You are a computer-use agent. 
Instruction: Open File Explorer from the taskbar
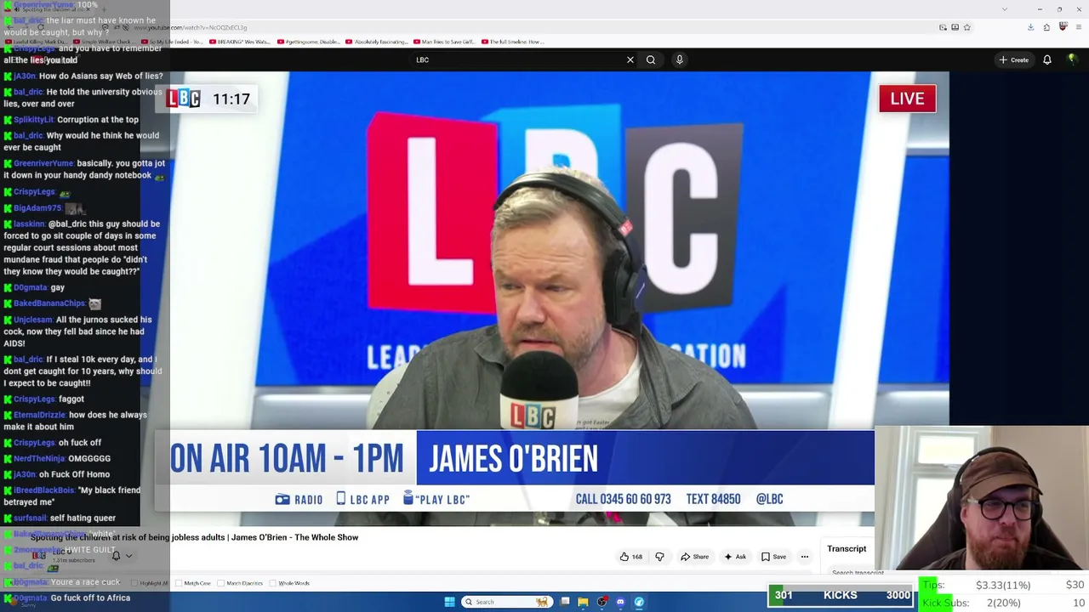[x=583, y=602]
